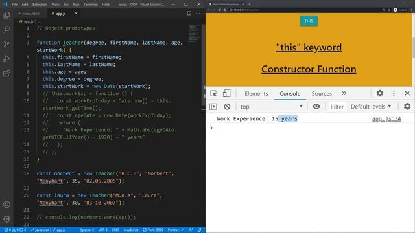Change Spaces: 2 indentation setting
The height and width of the screenshot is (233, 415).
(87, 230)
